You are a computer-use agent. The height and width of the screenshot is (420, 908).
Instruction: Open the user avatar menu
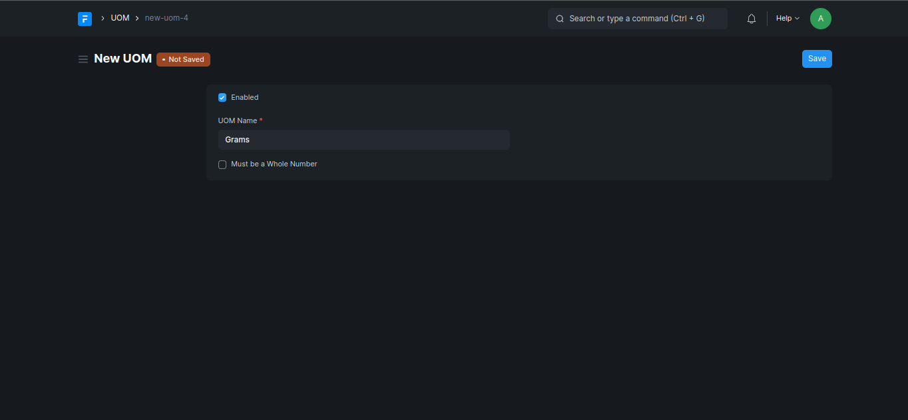tap(820, 19)
